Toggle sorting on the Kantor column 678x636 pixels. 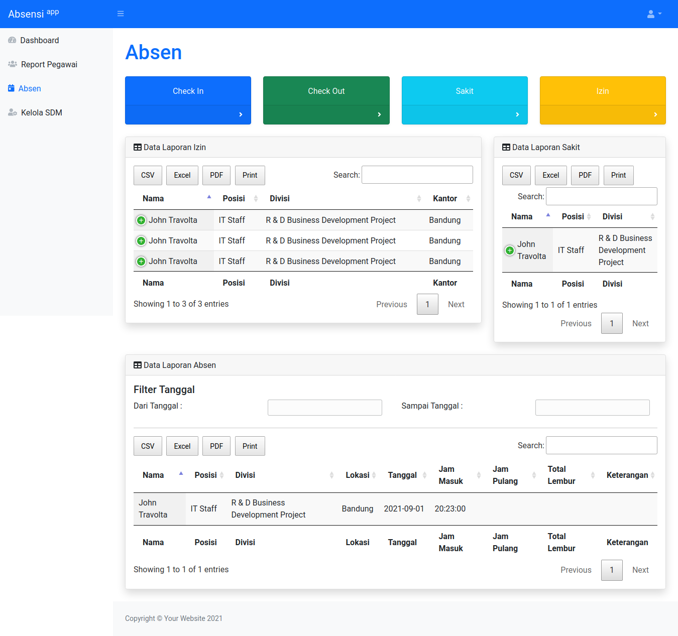[445, 198]
